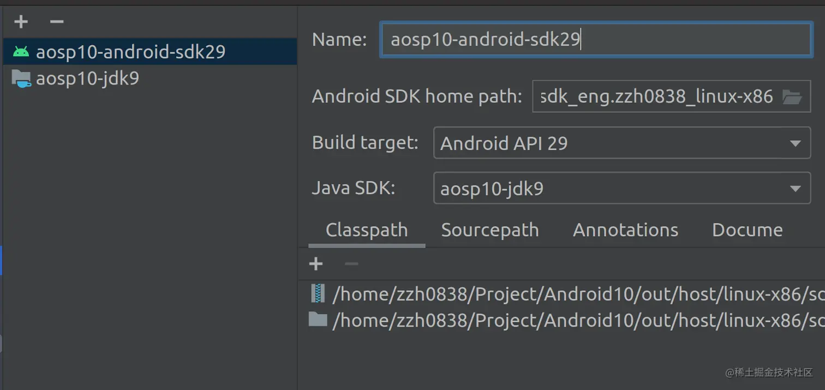Open the Build target dropdown
Image resolution: width=825 pixels, height=390 pixels.
pos(622,143)
